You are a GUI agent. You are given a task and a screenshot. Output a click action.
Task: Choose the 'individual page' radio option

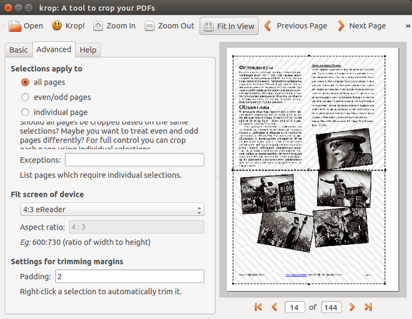click(x=25, y=112)
